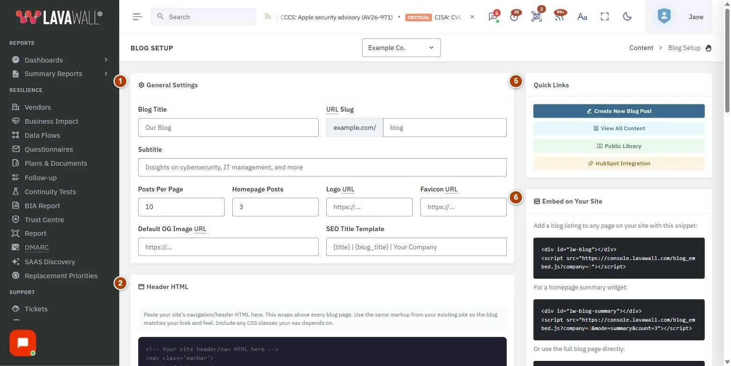Click the Favicon URL input field
The width and height of the screenshot is (731, 366).
(x=463, y=207)
